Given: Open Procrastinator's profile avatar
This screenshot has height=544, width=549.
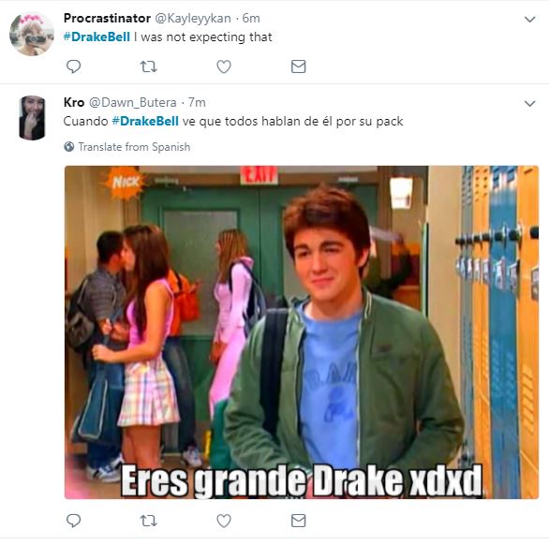Looking at the screenshot, I should click(32, 34).
